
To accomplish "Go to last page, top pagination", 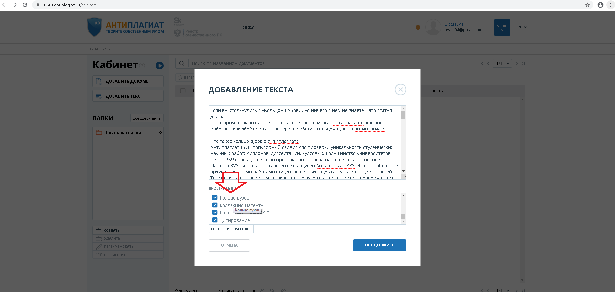I will [523, 63].
